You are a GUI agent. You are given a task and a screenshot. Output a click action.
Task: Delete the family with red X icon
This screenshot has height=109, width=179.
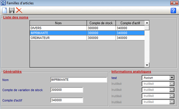click(x=19, y=10)
